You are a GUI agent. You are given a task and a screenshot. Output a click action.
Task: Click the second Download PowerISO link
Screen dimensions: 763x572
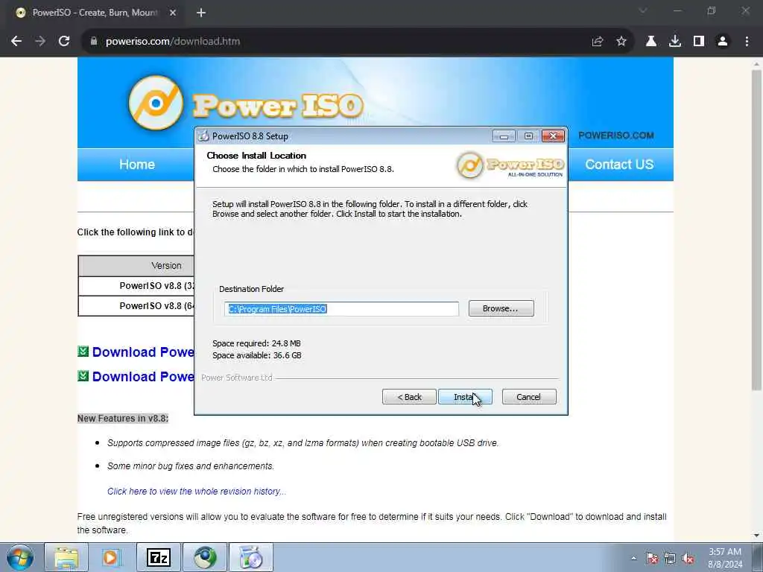click(x=143, y=376)
